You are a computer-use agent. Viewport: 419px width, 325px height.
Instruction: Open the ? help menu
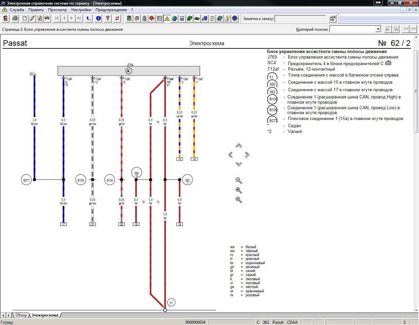pyautogui.click(x=132, y=10)
